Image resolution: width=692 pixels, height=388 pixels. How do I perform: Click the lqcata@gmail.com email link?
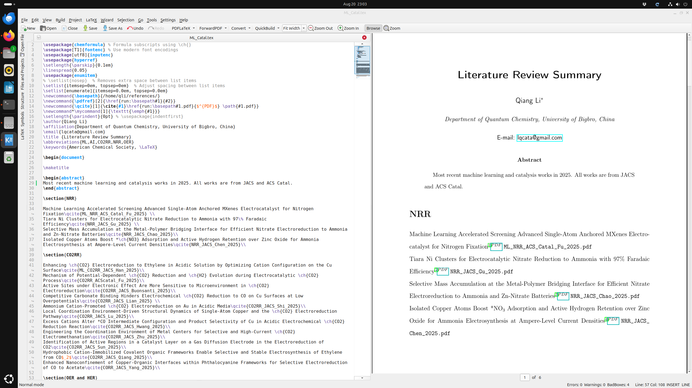[539, 138]
